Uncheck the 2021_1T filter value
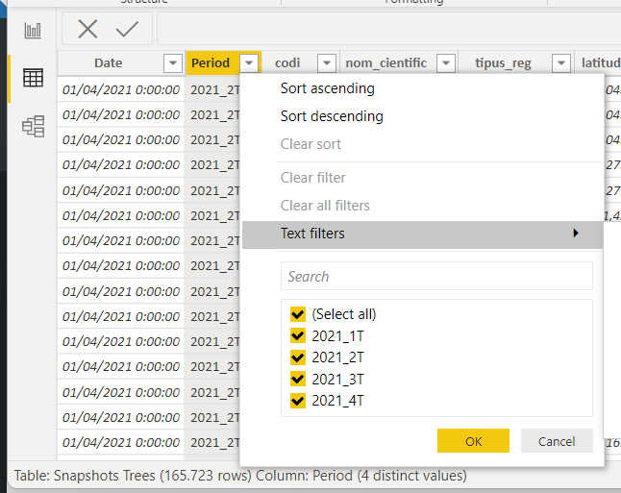Image resolution: width=621 pixels, height=493 pixels. pyautogui.click(x=298, y=335)
